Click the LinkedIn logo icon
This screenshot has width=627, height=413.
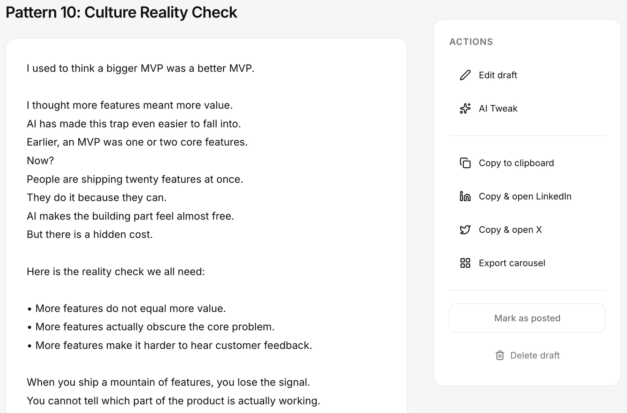point(465,196)
